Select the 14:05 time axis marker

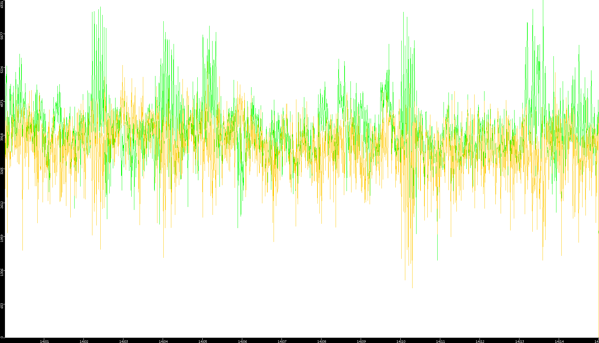click(203, 341)
